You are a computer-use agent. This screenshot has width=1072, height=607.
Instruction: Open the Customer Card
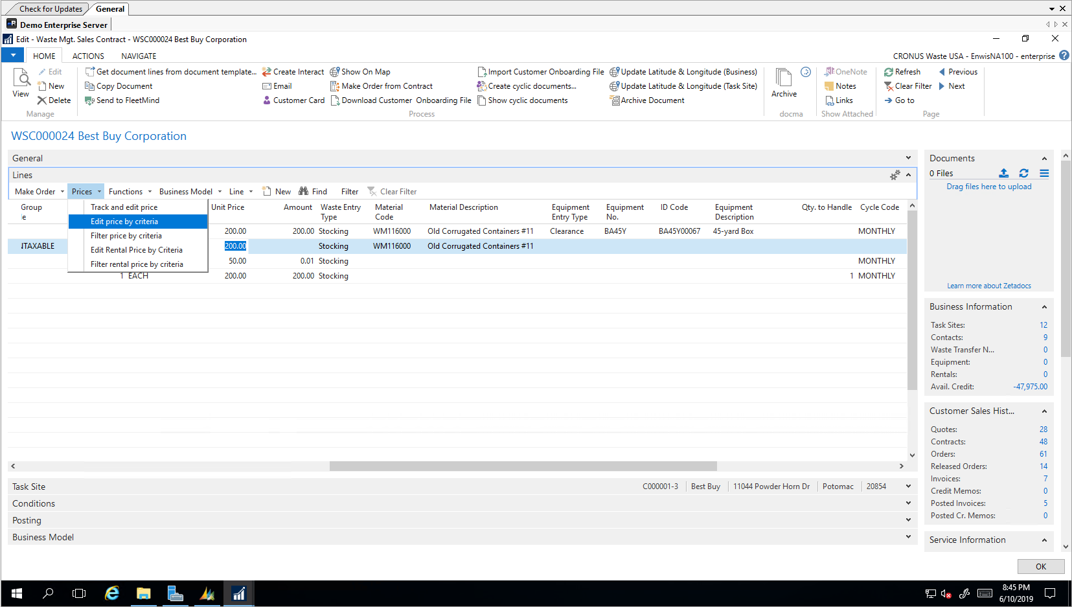[x=293, y=100]
